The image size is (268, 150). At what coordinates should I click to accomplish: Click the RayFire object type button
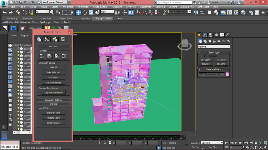point(206,64)
